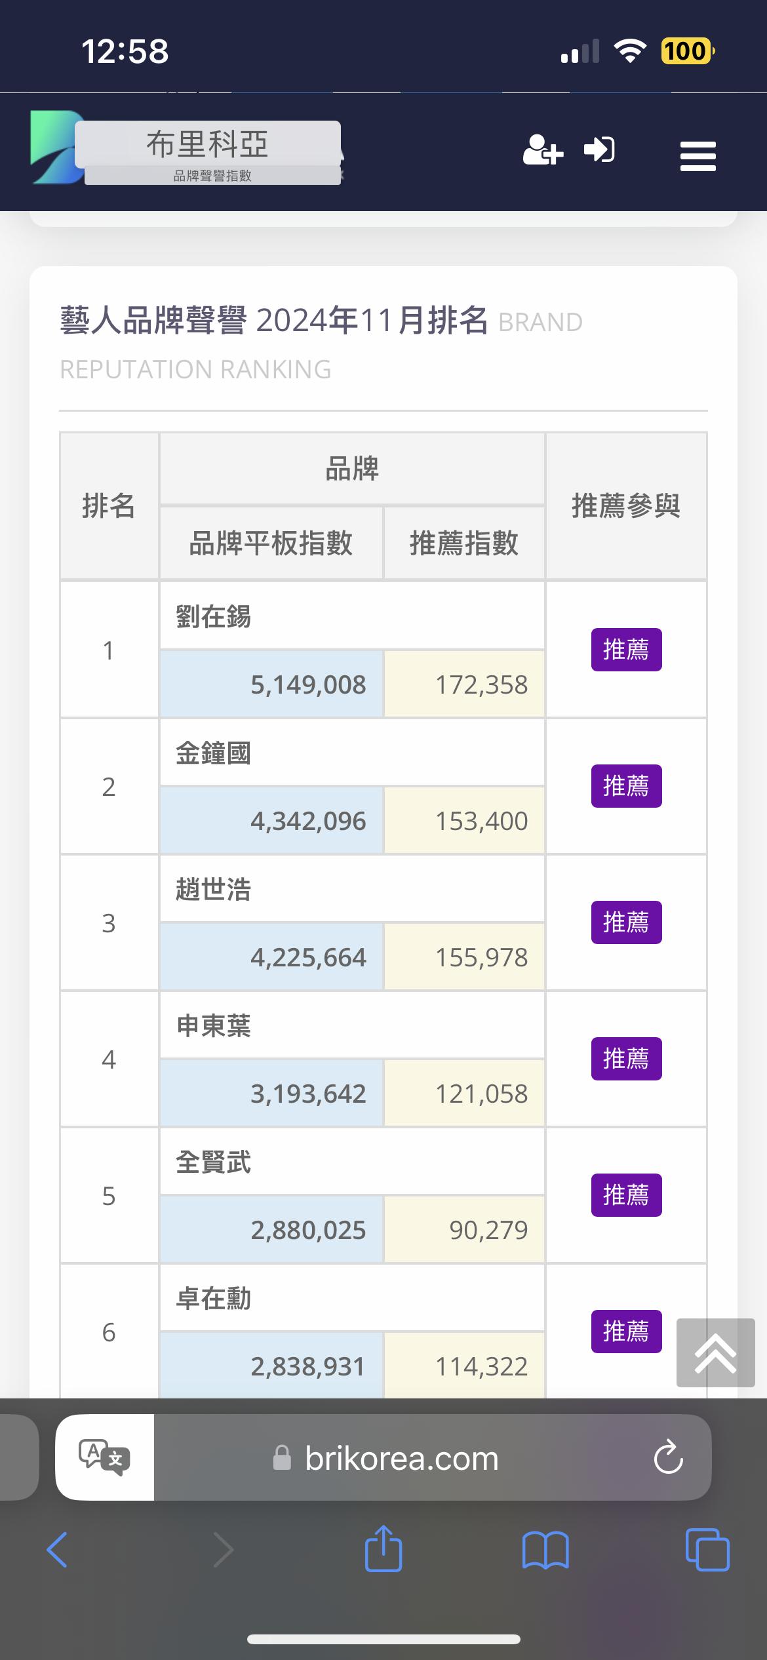This screenshot has width=767, height=1660.
Task: Tap the 推薦 button for 卓在勳
Action: point(626,1332)
